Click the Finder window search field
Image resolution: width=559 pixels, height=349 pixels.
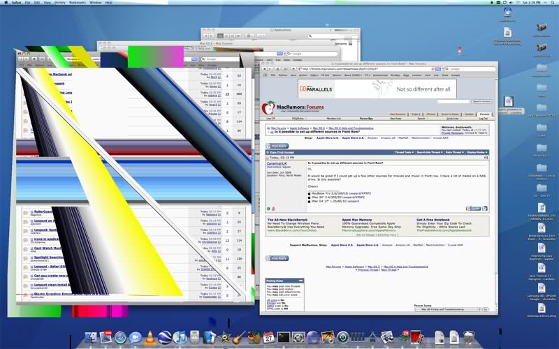coord(333,36)
